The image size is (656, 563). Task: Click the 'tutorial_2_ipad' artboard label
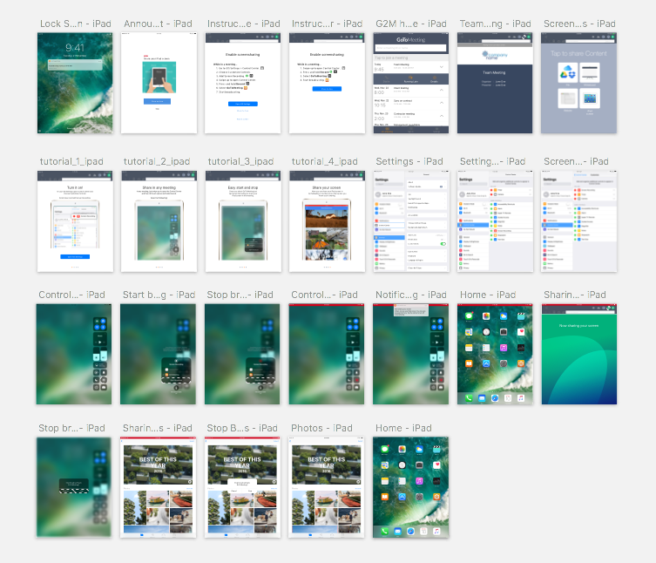point(157,161)
